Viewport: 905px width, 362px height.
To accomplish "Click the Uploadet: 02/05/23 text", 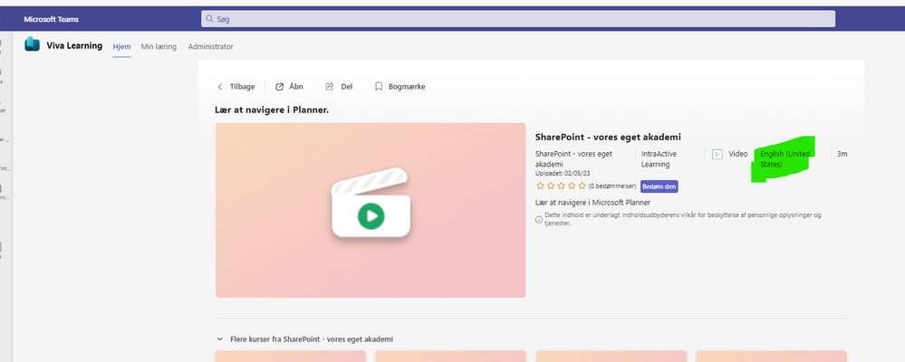I will point(563,173).
